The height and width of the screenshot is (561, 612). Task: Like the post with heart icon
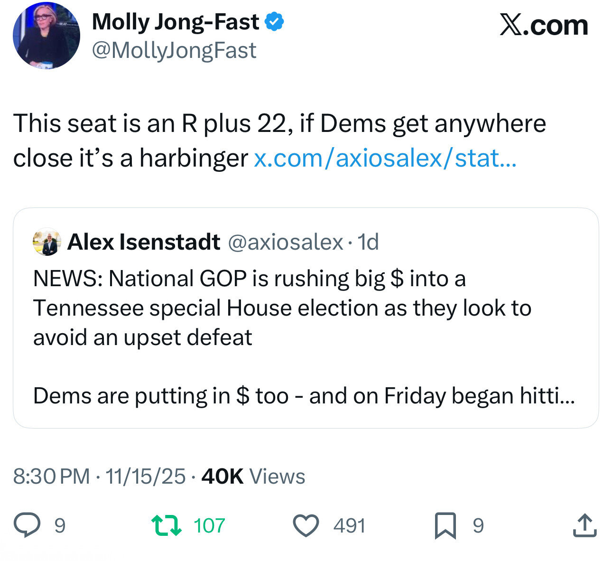[x=306, y=525]
